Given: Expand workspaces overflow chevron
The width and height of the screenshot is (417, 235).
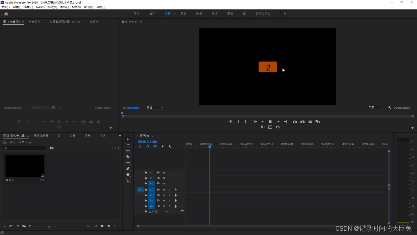Looking at the screenshot, I should pos(285,13).
